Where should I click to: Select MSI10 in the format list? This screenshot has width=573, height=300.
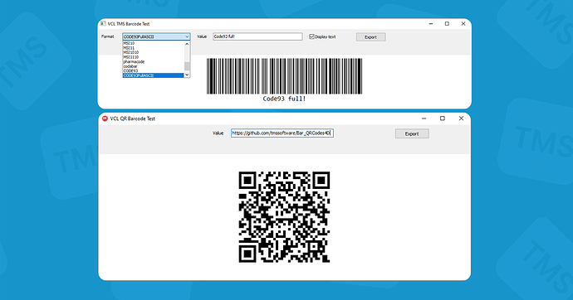click(153, 43)
